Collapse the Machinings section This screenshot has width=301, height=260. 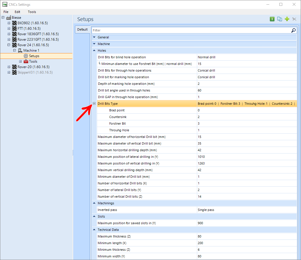[94, 203]
